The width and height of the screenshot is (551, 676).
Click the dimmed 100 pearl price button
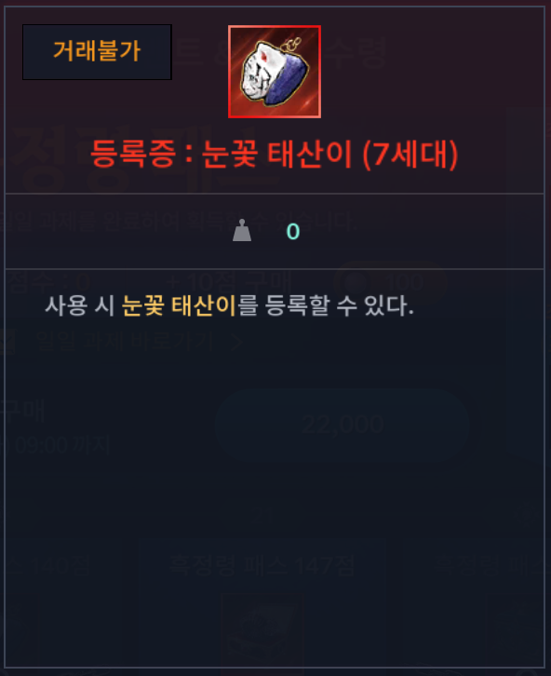[x=390, y=283]
